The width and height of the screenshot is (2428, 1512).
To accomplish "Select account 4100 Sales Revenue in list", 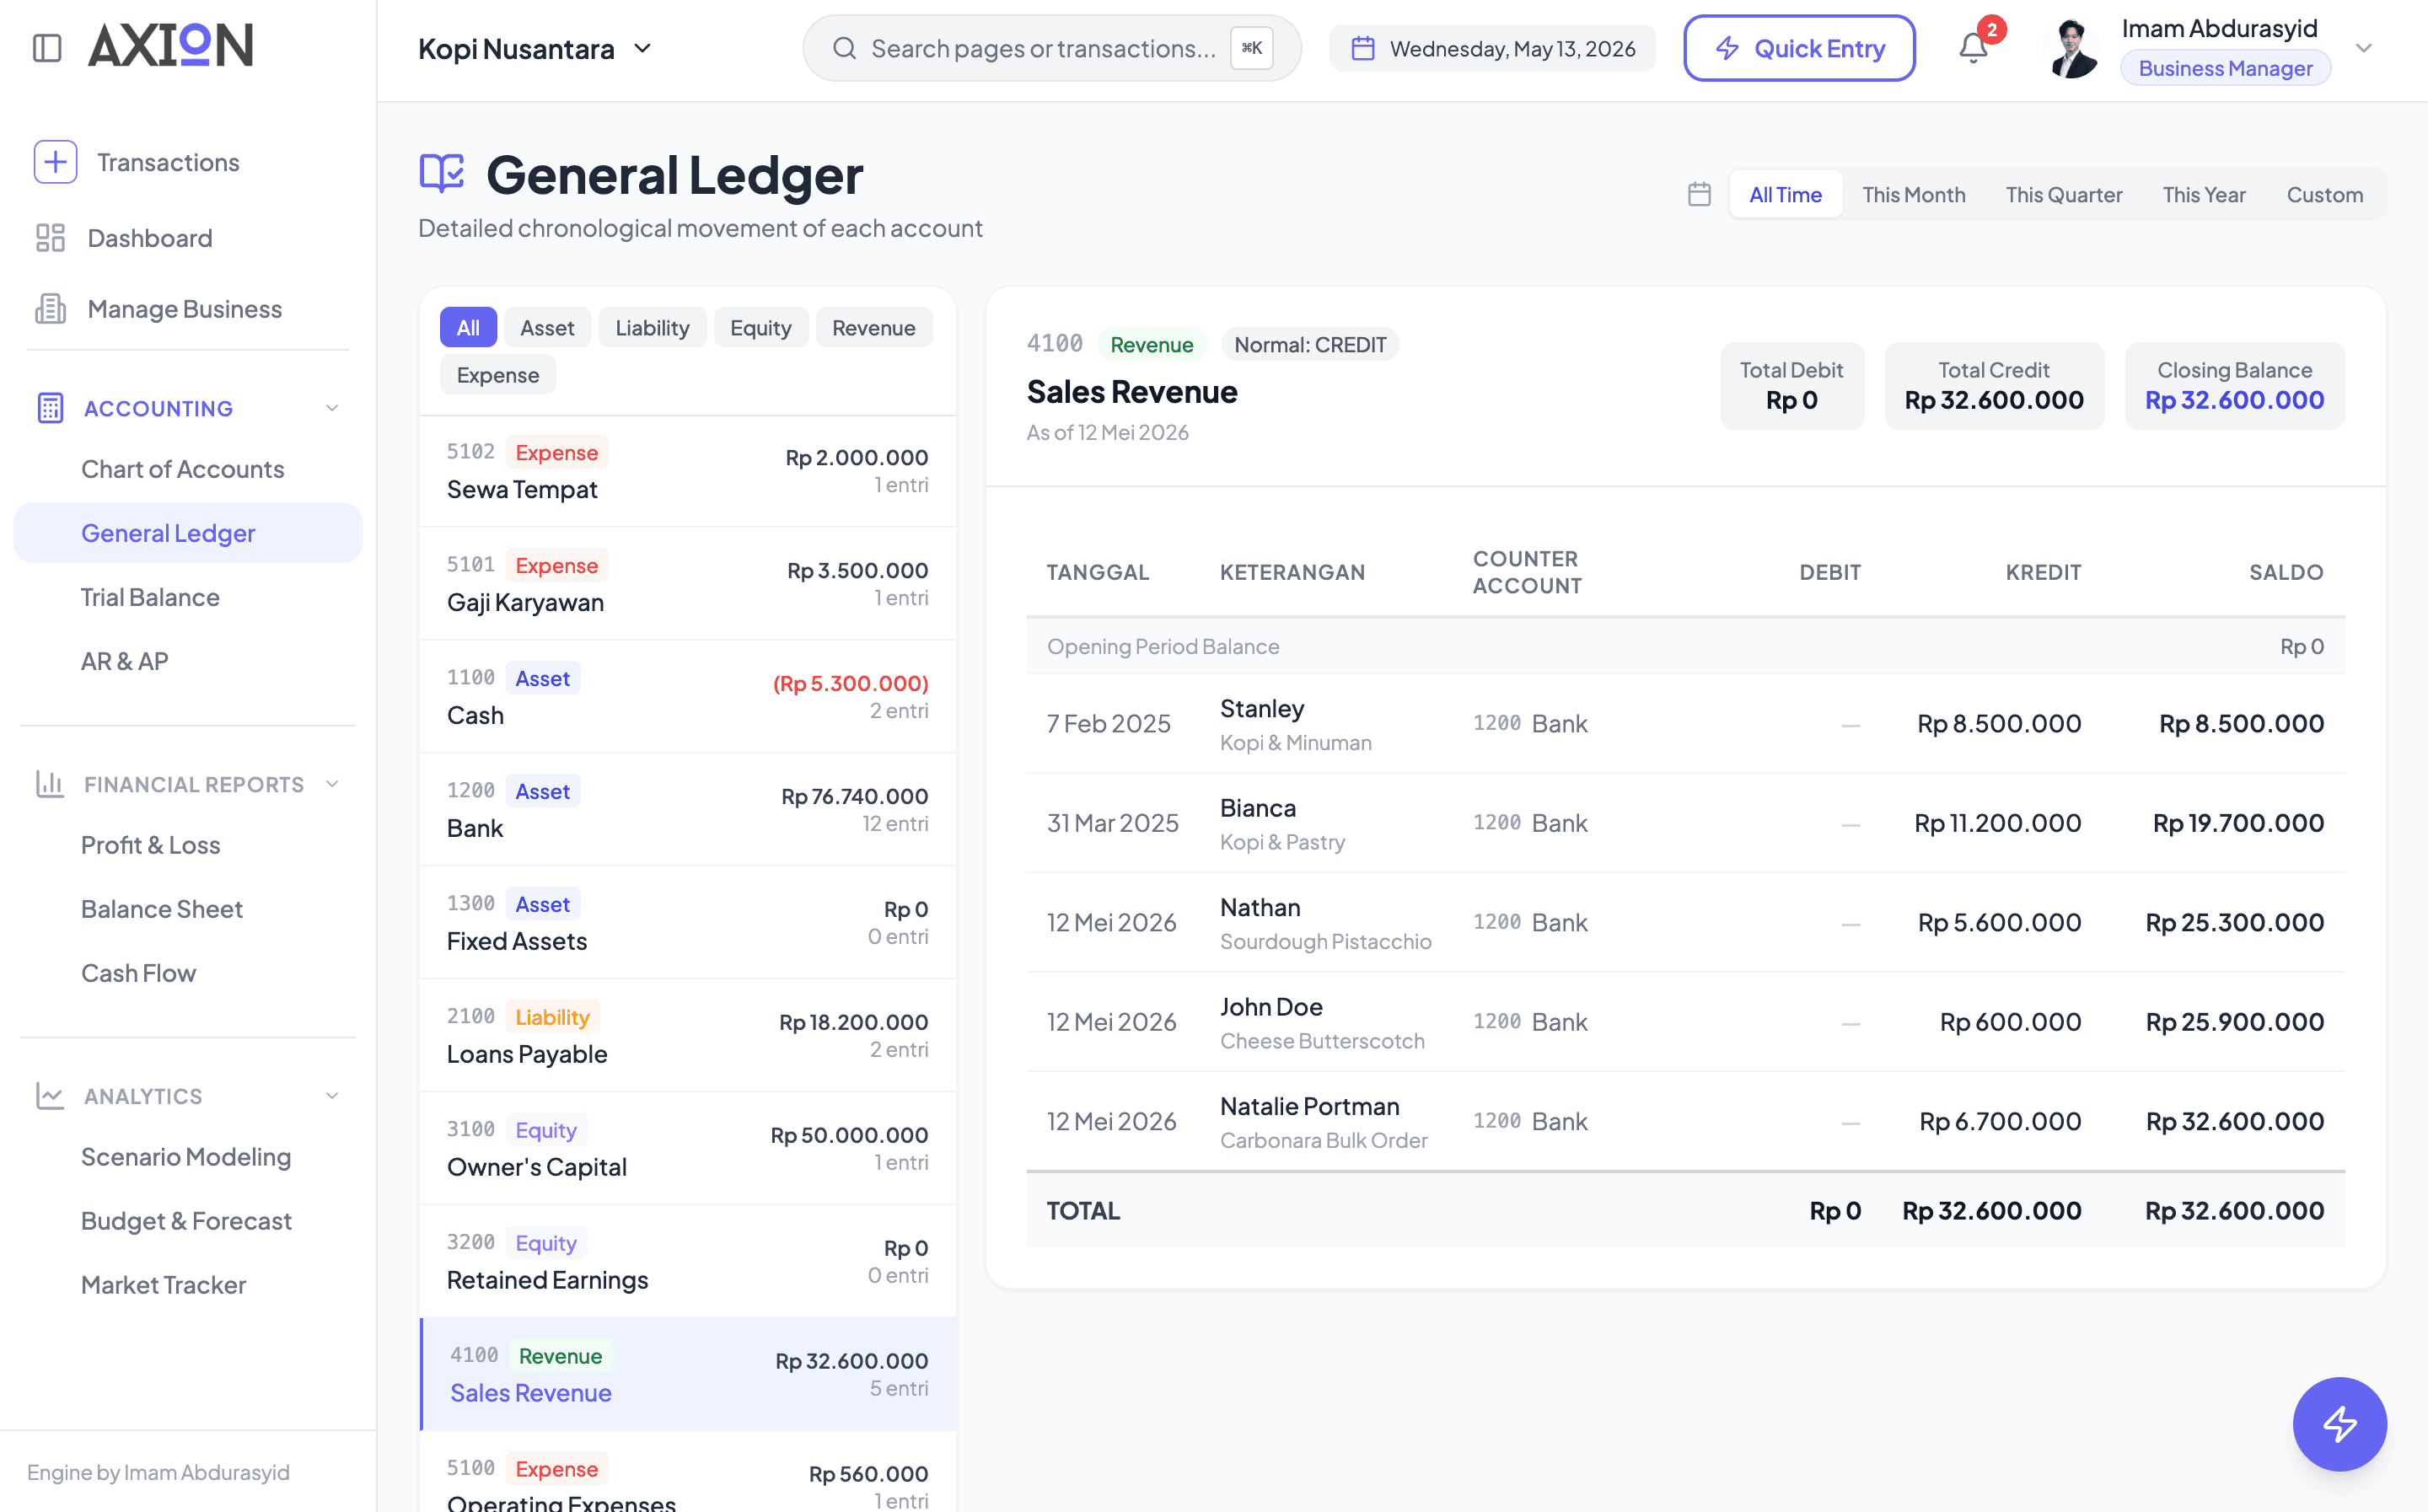I will tap(688, 1374).
